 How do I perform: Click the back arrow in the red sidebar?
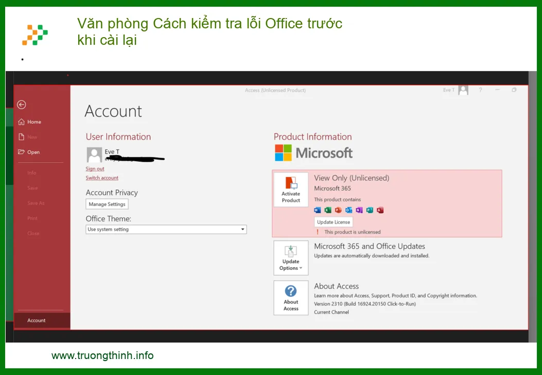22,105
